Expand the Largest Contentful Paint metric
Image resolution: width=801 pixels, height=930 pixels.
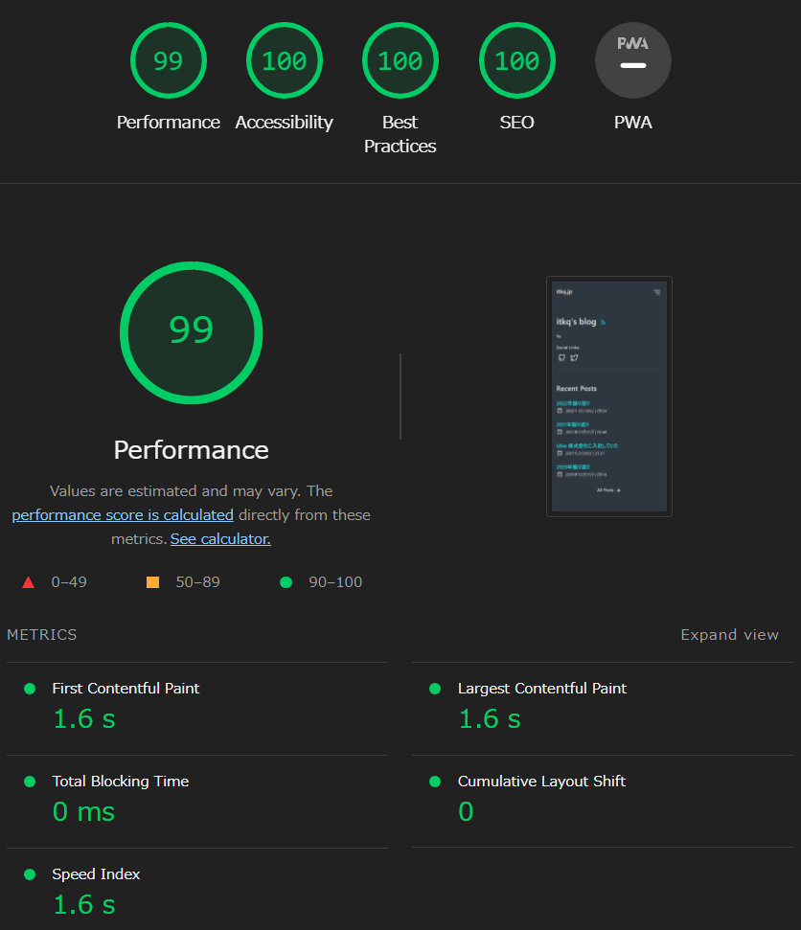pyautogui.click(x=541, y=689)
